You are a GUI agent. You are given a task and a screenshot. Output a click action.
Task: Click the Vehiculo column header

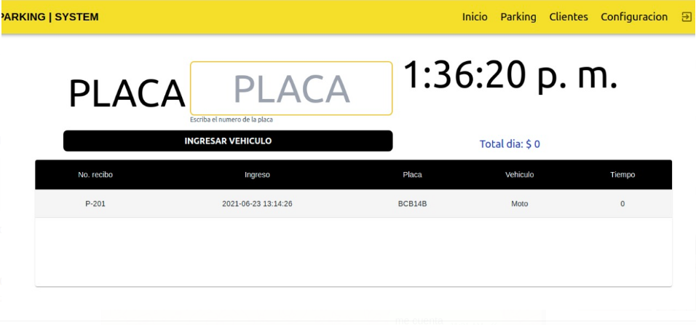(519, 175)
